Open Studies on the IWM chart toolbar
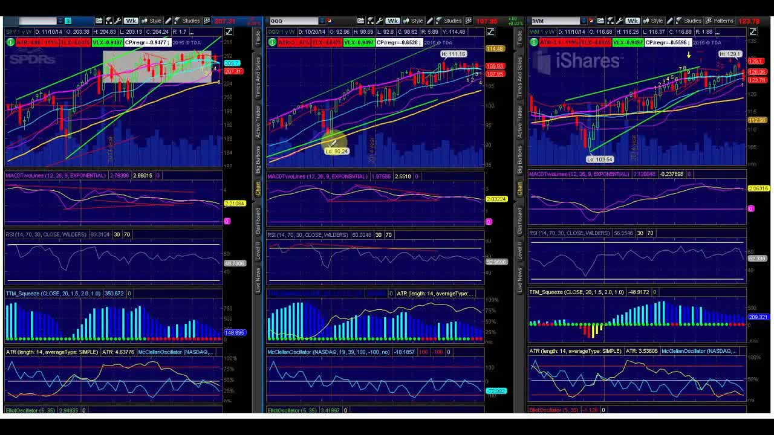The height and width of the screenshot is (435, 774). 689,21
